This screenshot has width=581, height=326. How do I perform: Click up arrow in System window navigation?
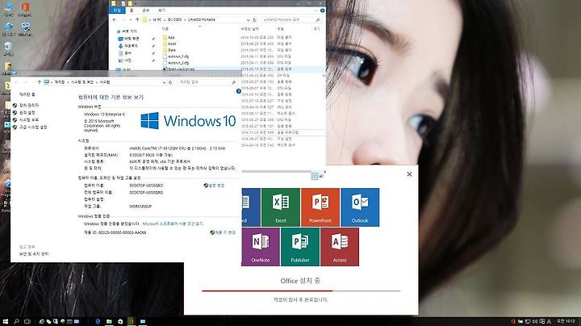coord(39,81)
